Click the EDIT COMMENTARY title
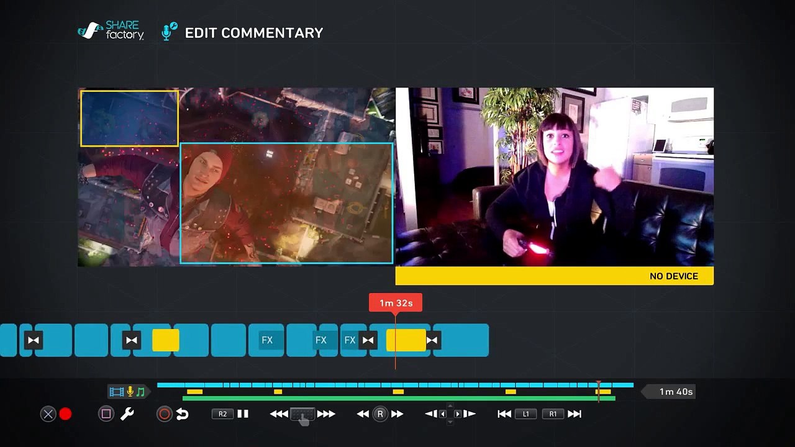795x447 pixels. 254,33
